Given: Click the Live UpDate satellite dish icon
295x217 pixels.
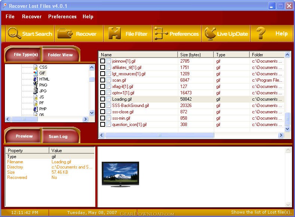Looking at the screenshot, I should coord(210,34).
